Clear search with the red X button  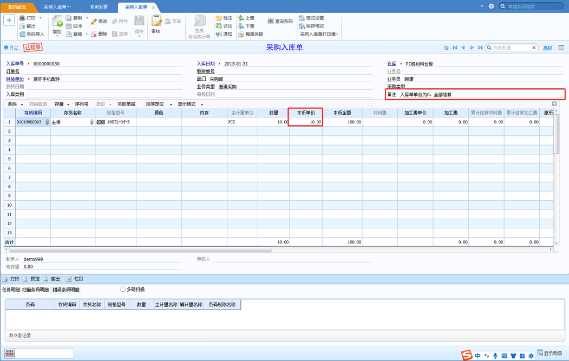534,48
